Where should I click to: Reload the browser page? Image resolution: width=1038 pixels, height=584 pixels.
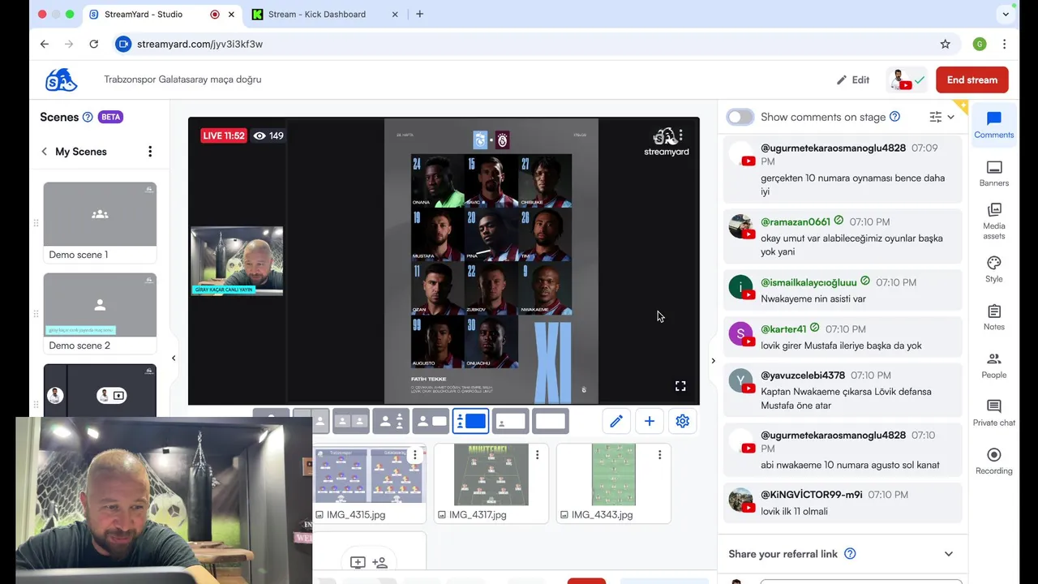[x=94, y=44]
